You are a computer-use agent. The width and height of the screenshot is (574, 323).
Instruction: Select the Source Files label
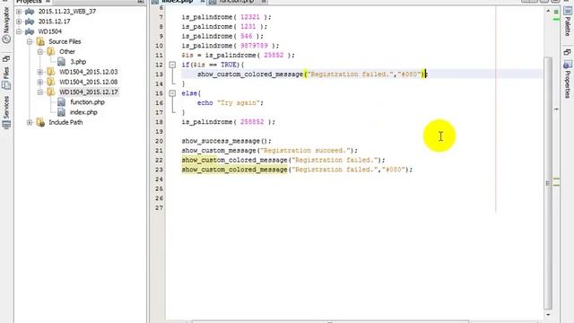click(65, 41)
